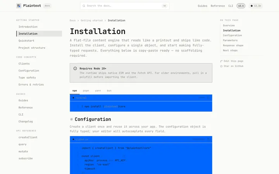Jump to Configuration in On This Page
This screenshot has height=174, width=279.
(x=232, y=35)
